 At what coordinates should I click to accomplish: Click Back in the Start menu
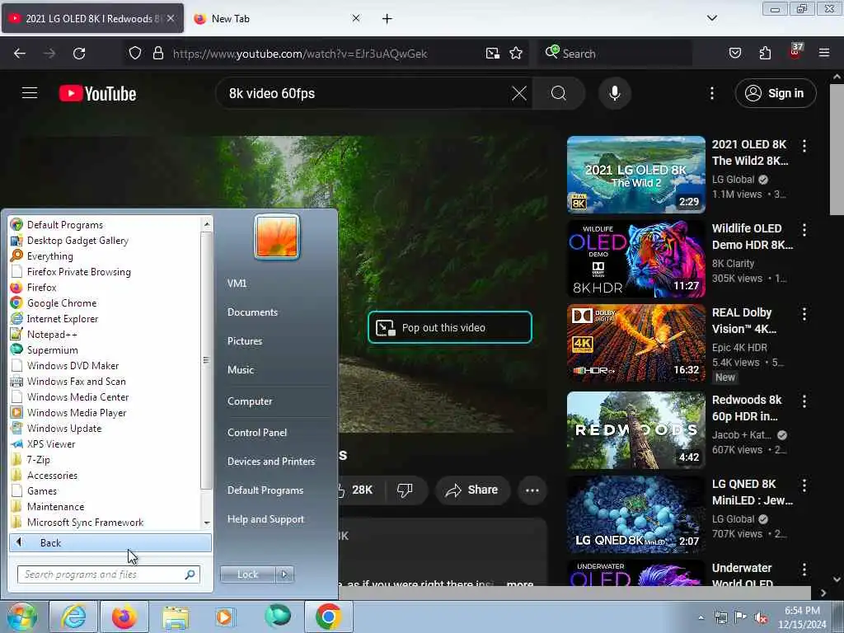[110, 542]
